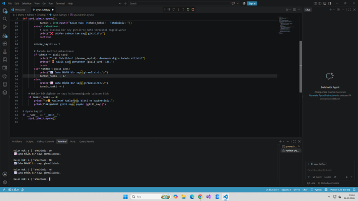Click the errors and warnings status item
This screenshot has height=201, width=358.
[x=13, y=189]
